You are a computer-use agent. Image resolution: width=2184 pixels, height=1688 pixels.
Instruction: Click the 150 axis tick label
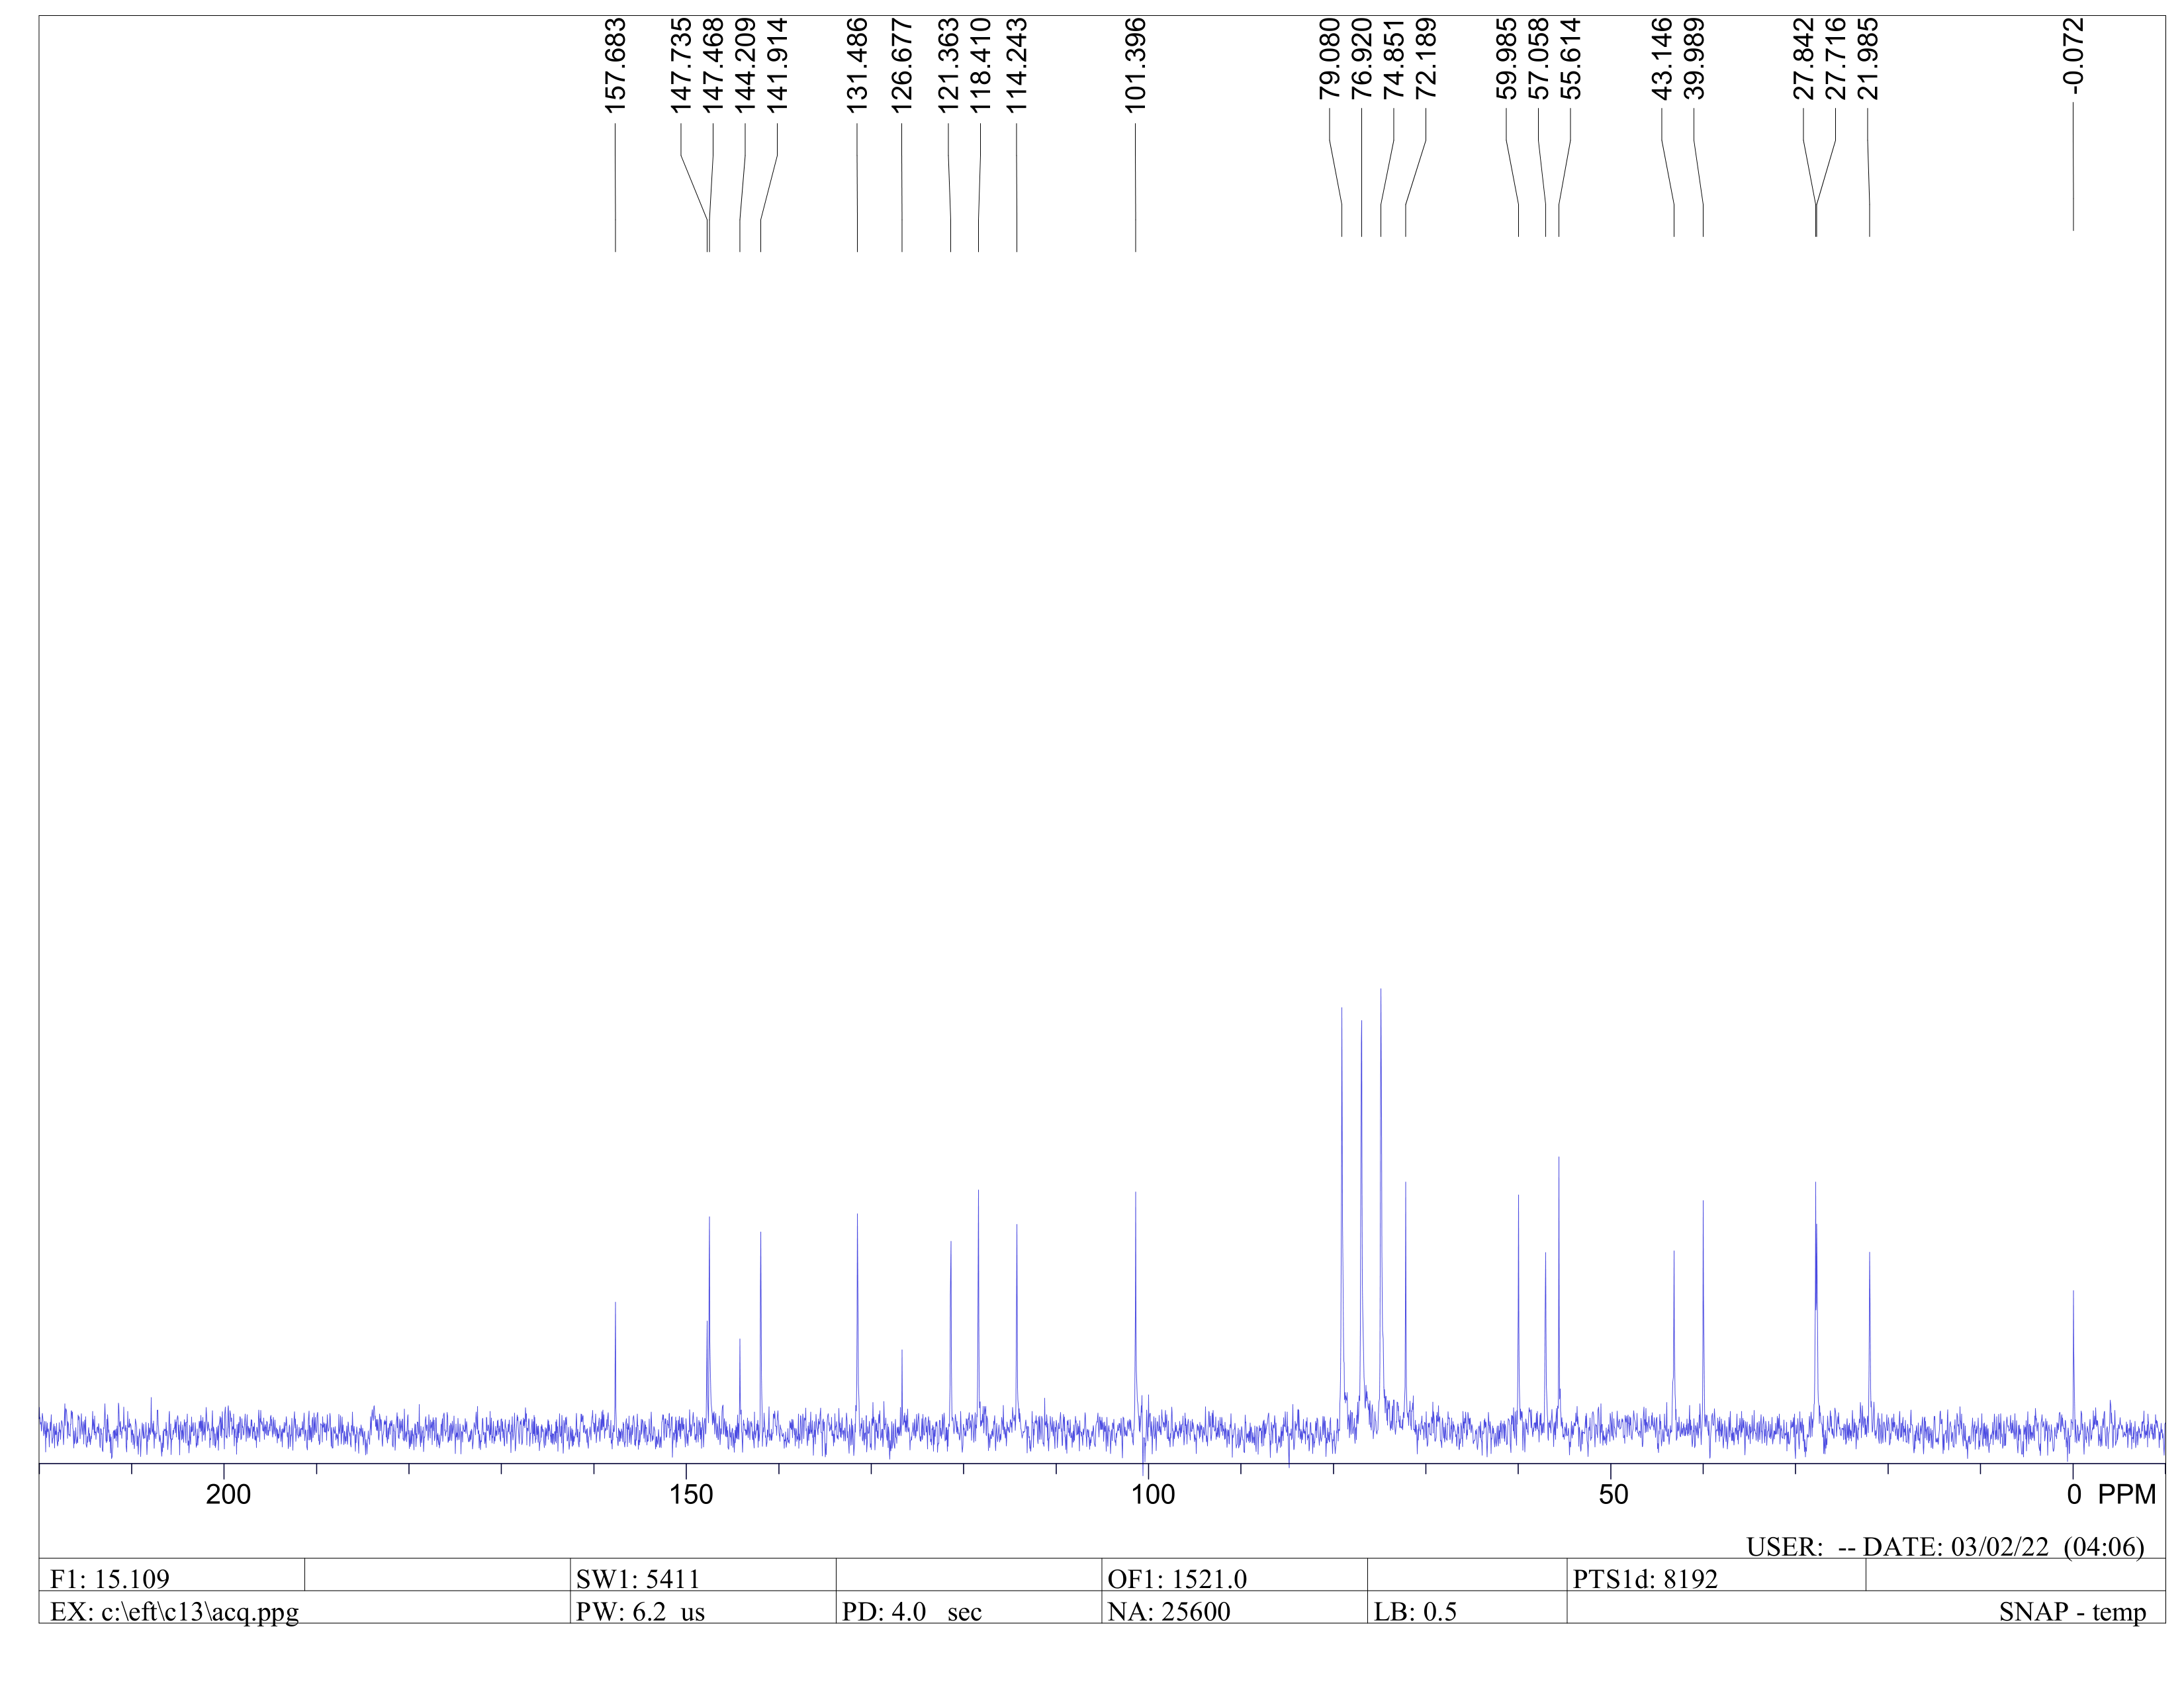pyautogui.click(x=691, y=1494)
